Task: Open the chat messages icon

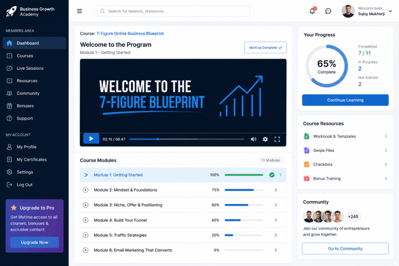Action: [328, 11]
